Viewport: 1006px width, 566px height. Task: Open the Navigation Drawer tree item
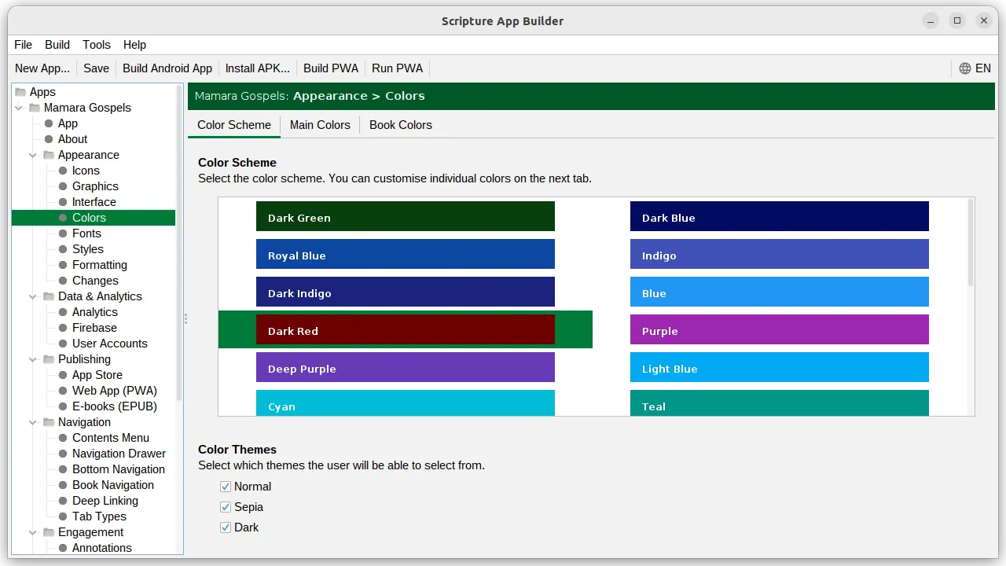[x=119, y=454]
